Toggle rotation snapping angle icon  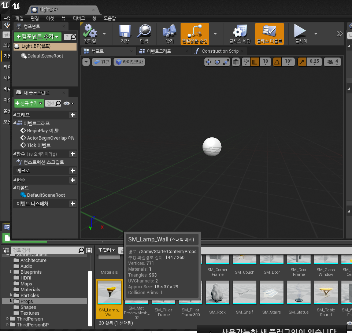coord(277,62)
